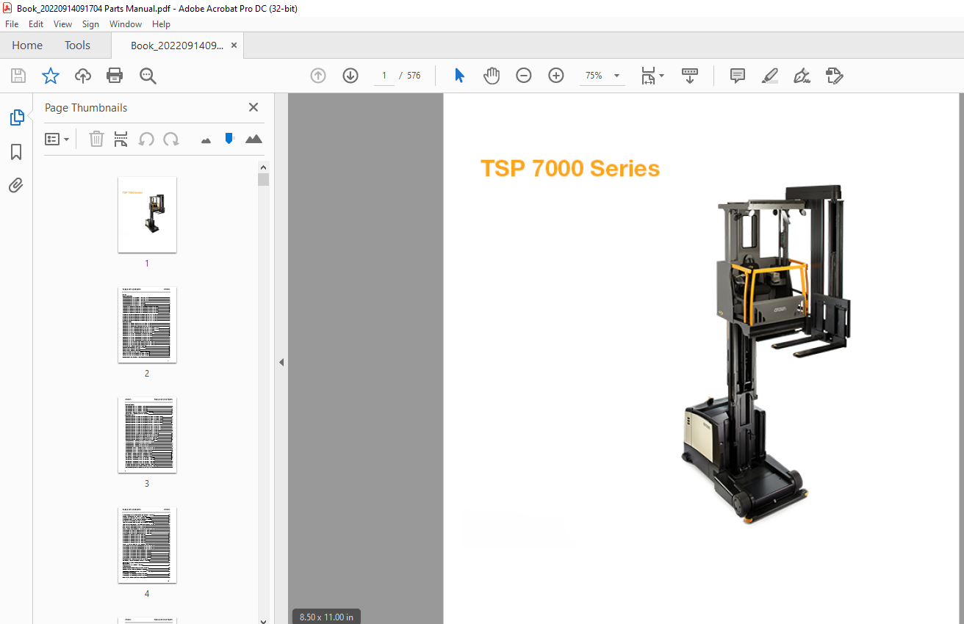
Task: Open thumbnail options dropdown menu
Action: point(57,139)
